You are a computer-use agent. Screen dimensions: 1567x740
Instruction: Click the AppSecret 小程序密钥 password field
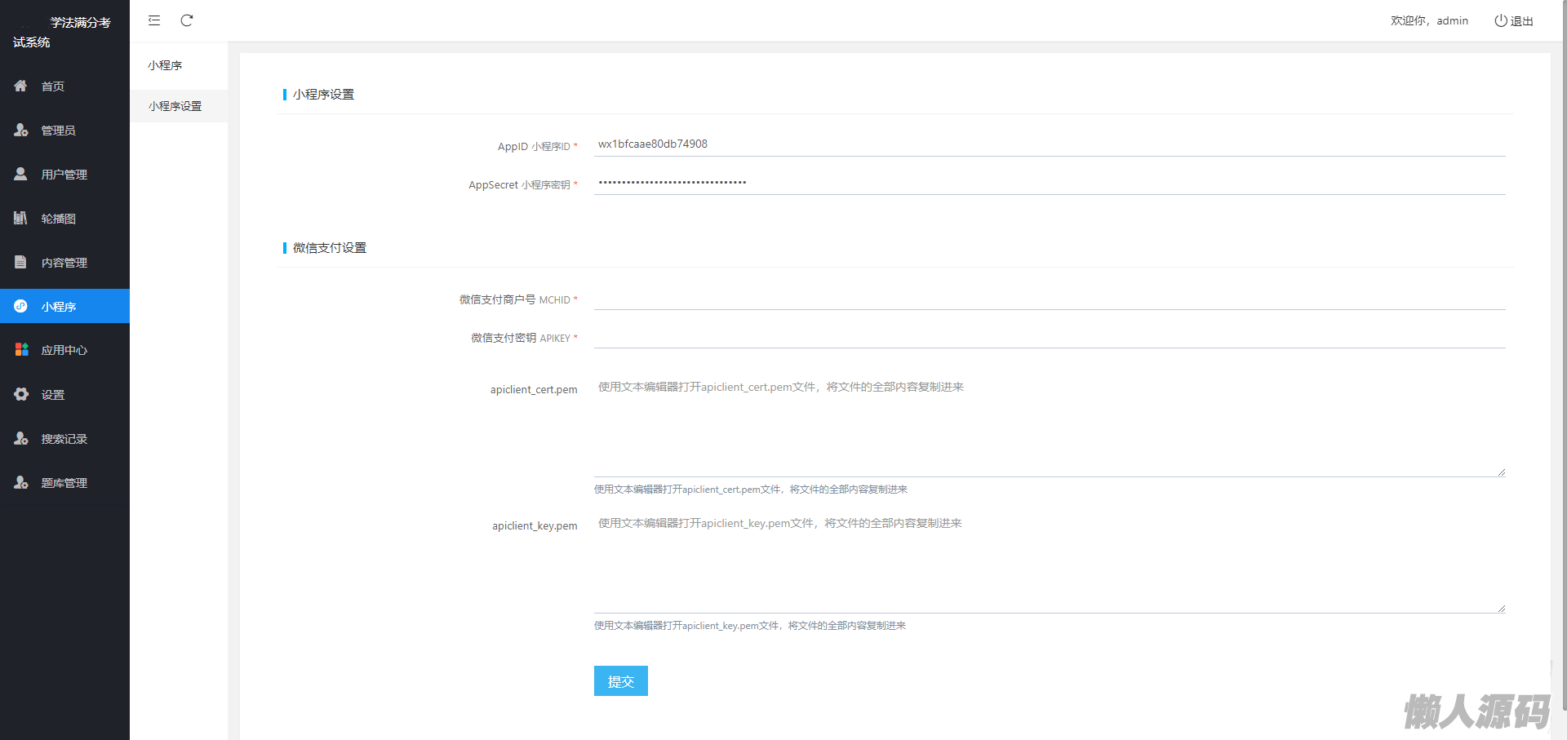tap(1049, 183)
